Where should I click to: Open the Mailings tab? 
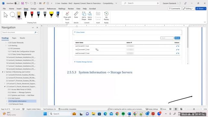(x=62, y=9)
